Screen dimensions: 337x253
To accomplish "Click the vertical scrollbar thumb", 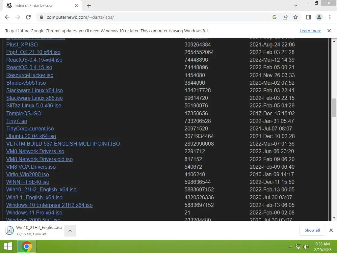I will (x=334, y=108).
